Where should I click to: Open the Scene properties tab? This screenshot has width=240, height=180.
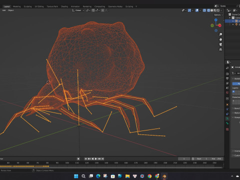tap(227, 87)
